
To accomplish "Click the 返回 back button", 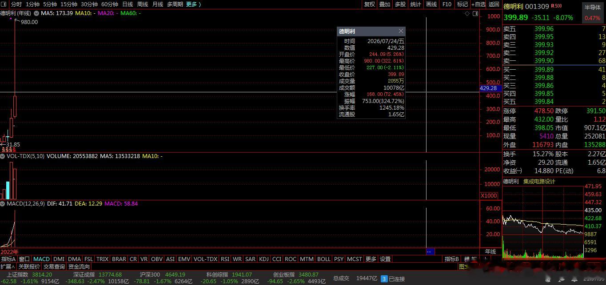I will (x=494, y=4).
